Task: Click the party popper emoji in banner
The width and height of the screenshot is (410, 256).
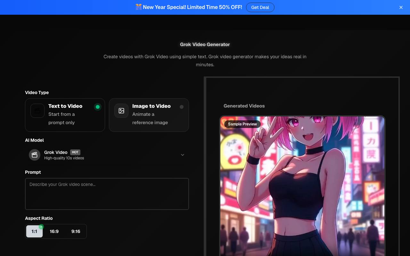Action: point(138,7)
